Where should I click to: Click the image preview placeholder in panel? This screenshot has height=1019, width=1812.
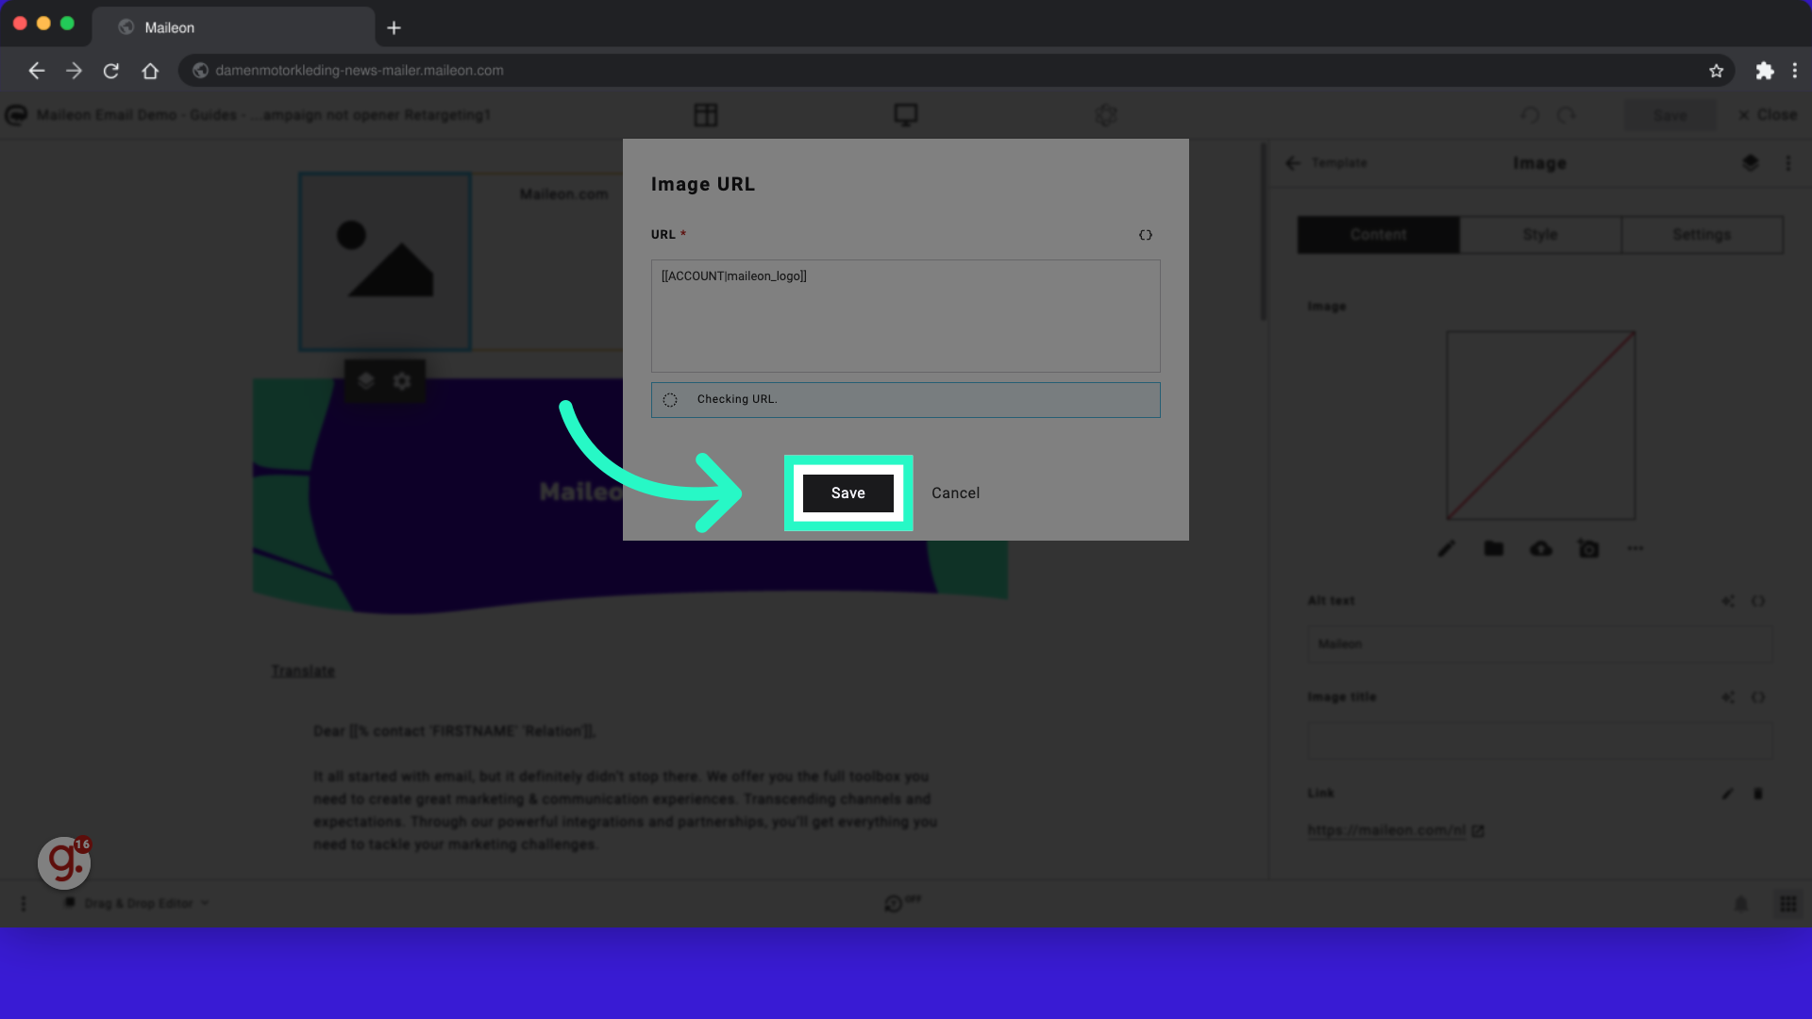(x=1540, y=425)
